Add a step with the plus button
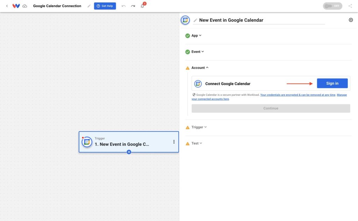The height and width of the screenshot is (221, 358). pos(129,152)
